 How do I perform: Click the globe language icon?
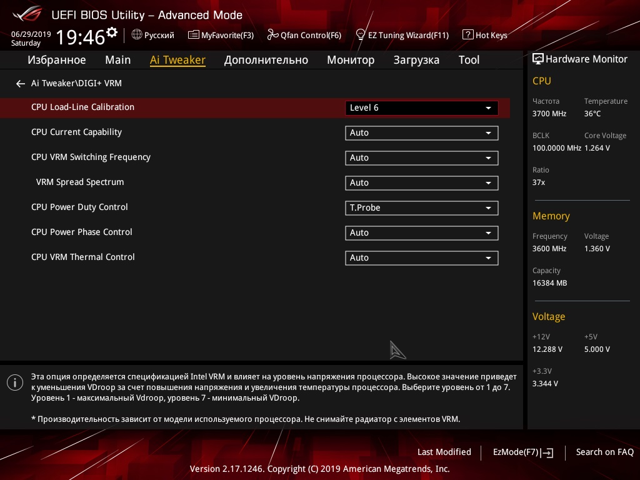(137, 35)
